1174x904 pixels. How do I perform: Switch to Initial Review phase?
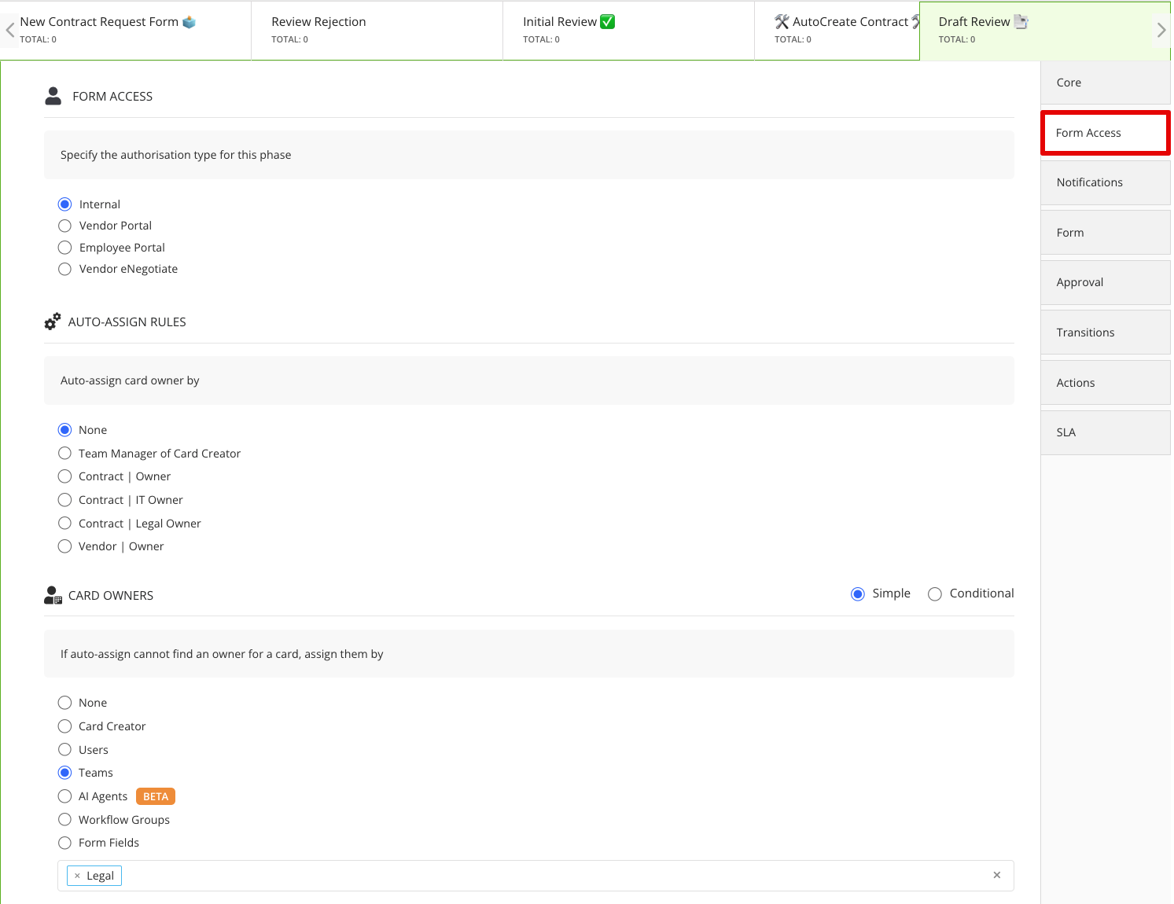pyautogui.click(x=628, y=30)
